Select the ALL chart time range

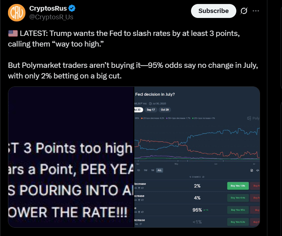coord(159,171)
